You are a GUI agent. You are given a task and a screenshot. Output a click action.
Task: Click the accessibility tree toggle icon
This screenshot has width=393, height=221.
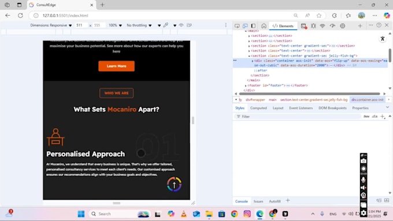point(383,39)
